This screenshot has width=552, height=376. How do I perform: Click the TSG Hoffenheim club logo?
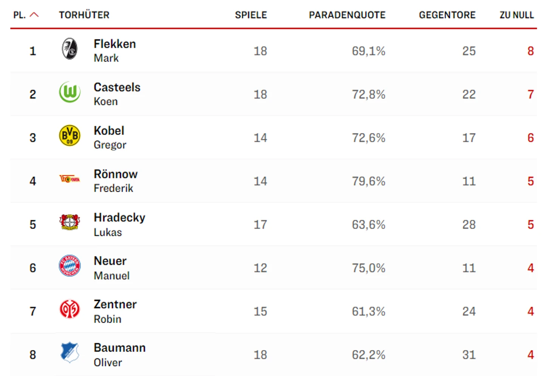click(x=70, y=352)
